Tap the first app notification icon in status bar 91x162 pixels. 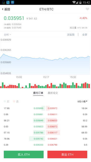point(4,2)
